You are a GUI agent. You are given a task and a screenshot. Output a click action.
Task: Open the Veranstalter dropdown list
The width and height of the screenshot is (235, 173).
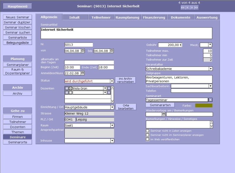point(210,69)
